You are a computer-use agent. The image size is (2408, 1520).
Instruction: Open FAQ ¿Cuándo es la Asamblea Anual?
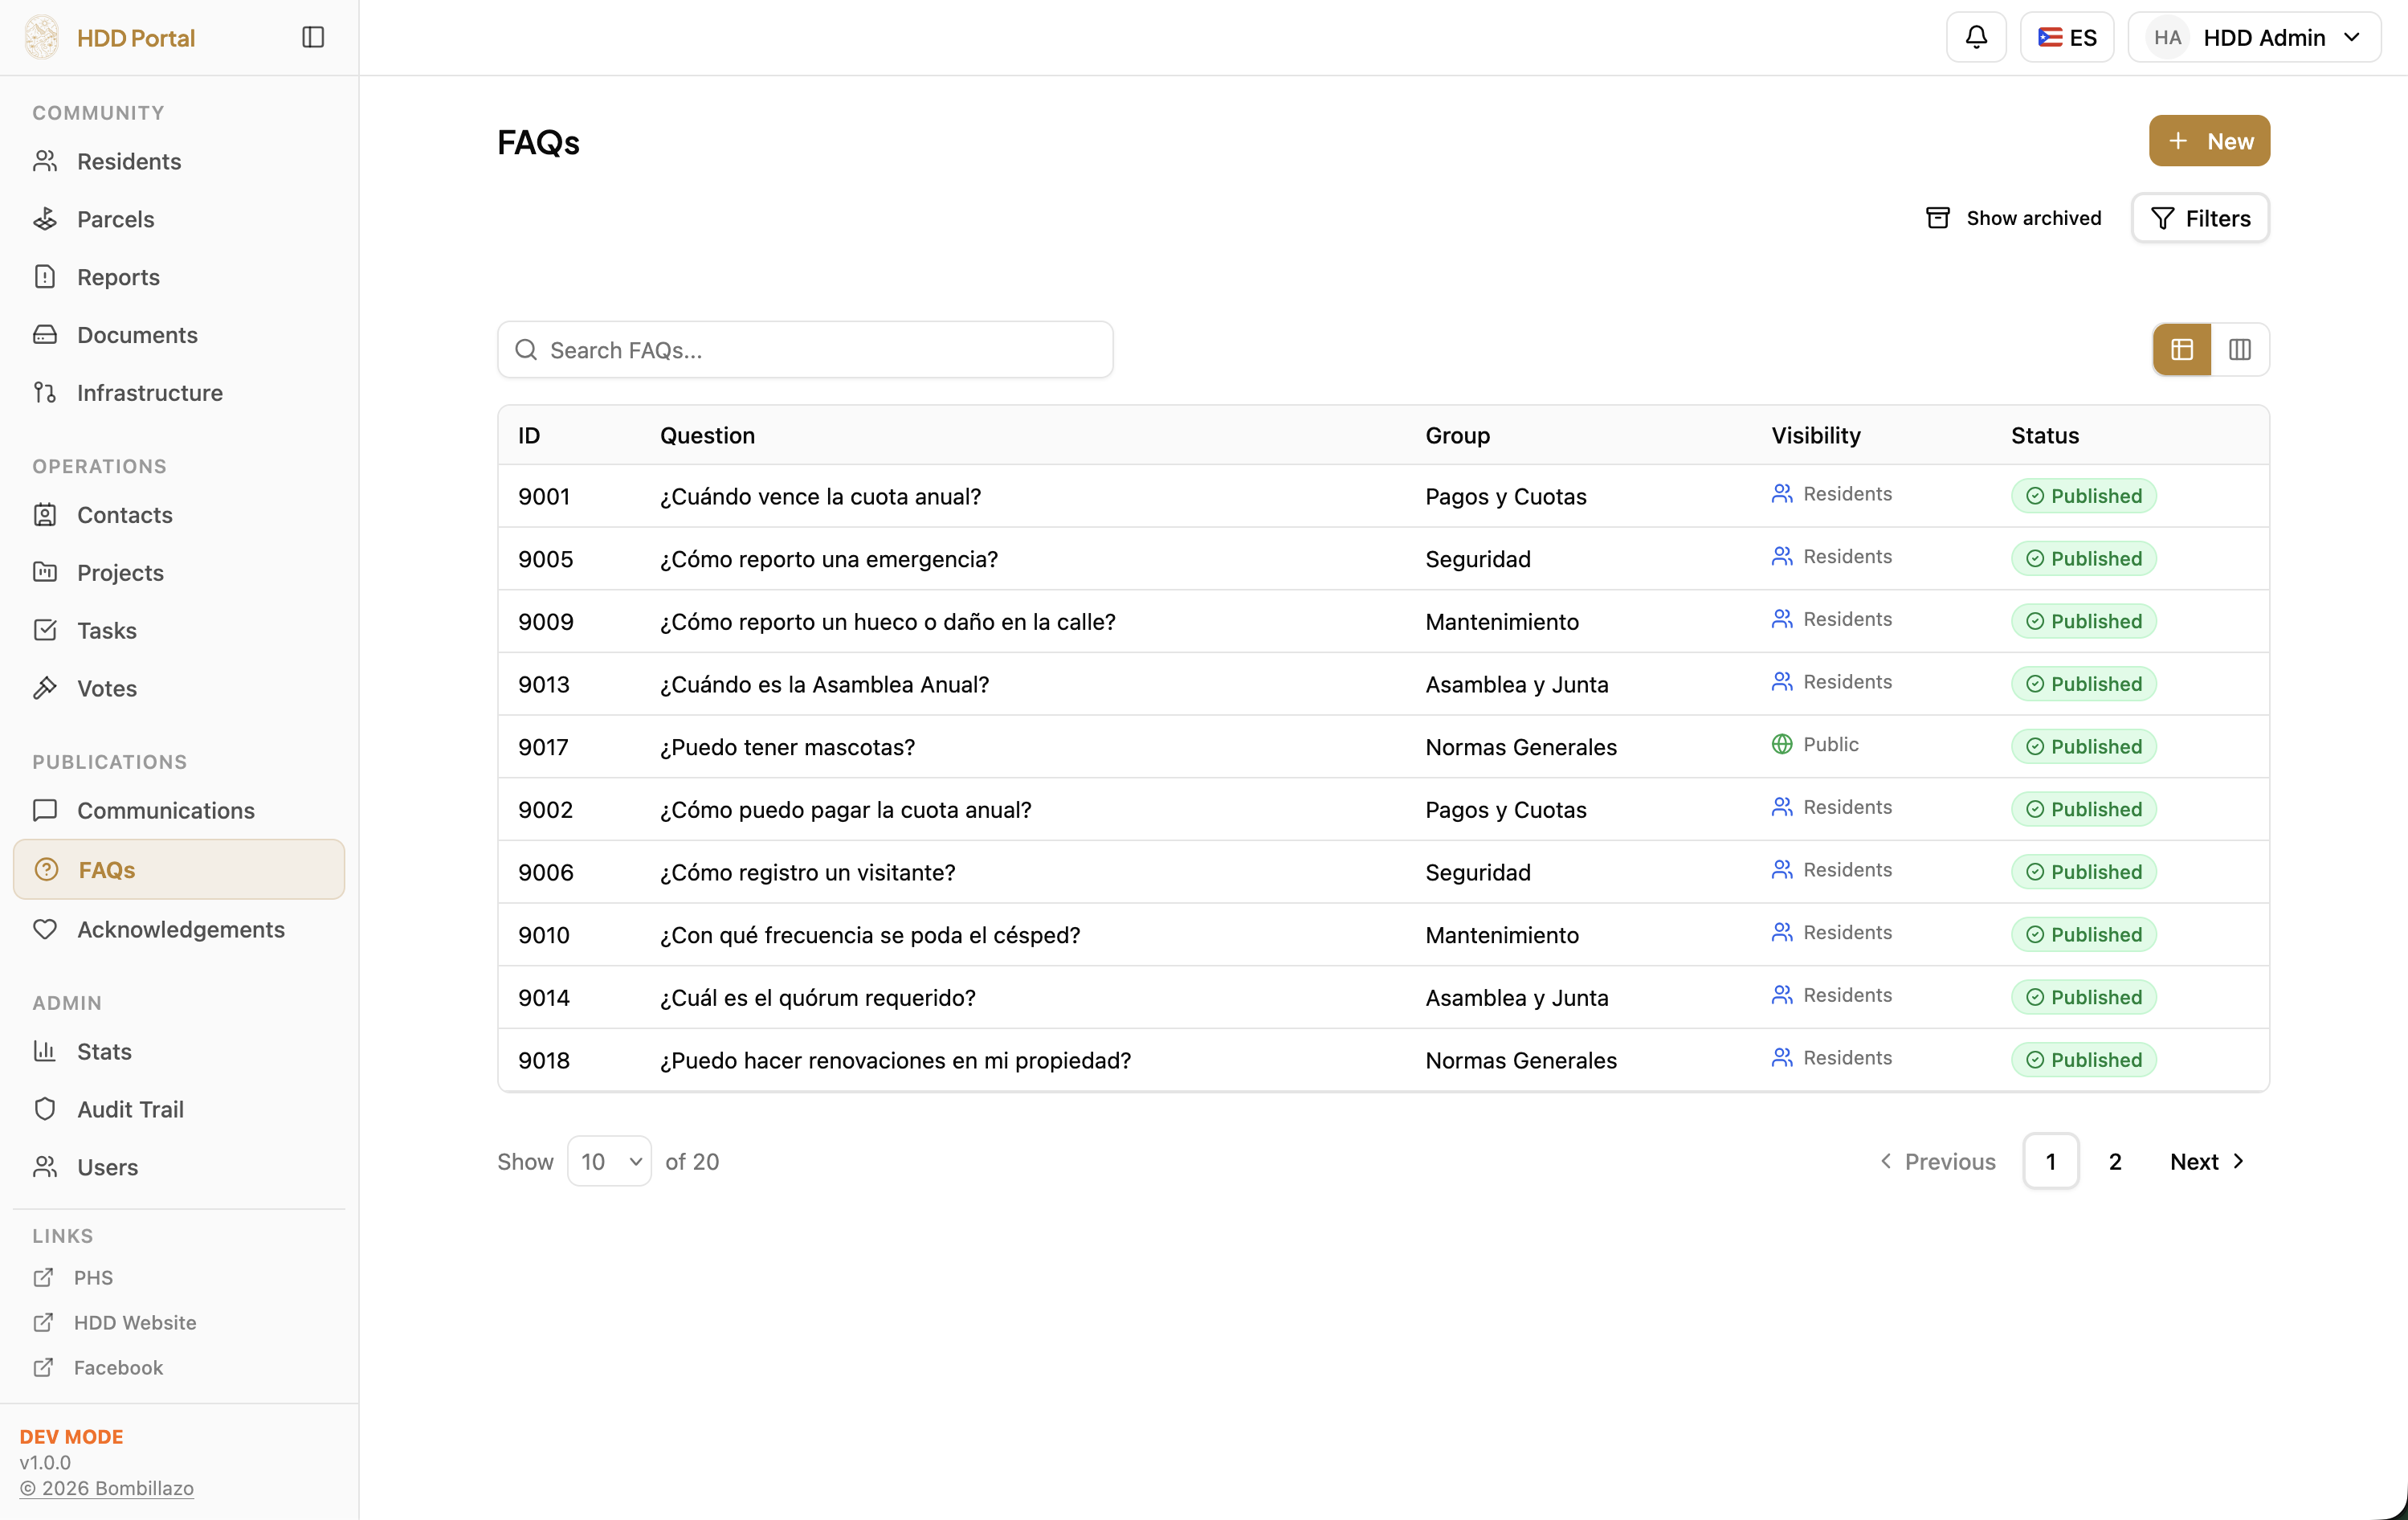click(824, 684)
